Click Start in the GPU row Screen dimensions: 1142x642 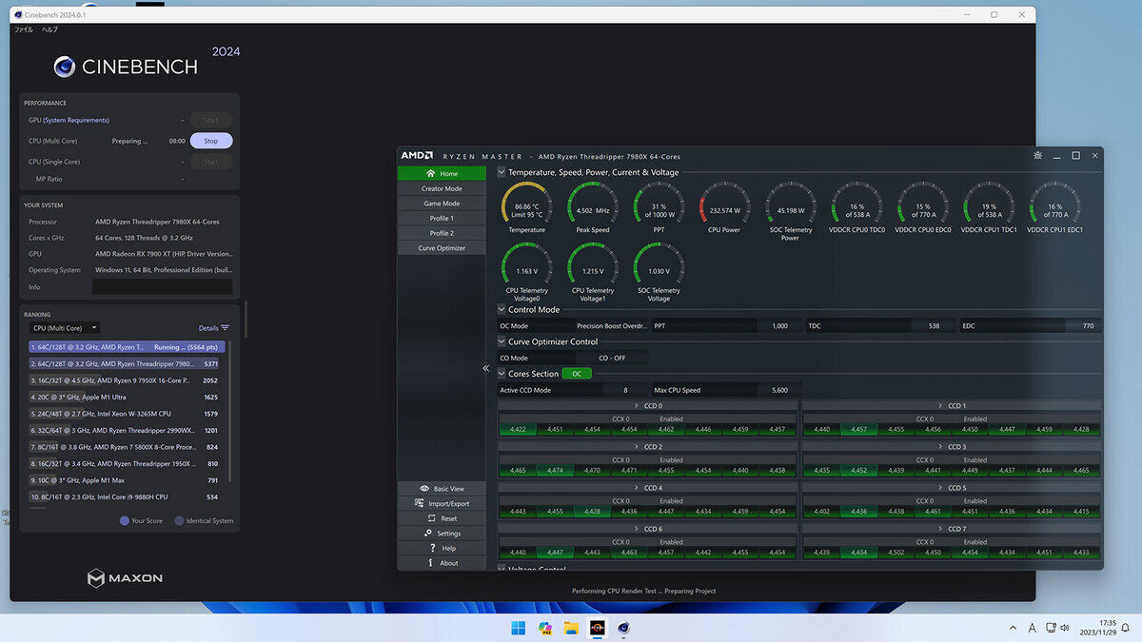point(211,120)
